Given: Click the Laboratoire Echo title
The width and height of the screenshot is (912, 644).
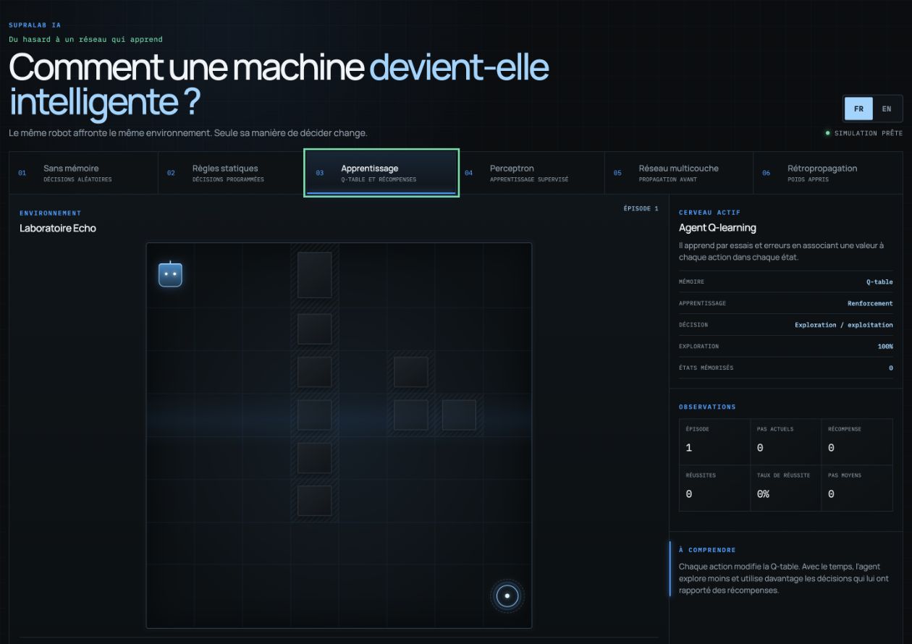Looking at the screenshot, I should pyautogui.click(x=58, y=228).
